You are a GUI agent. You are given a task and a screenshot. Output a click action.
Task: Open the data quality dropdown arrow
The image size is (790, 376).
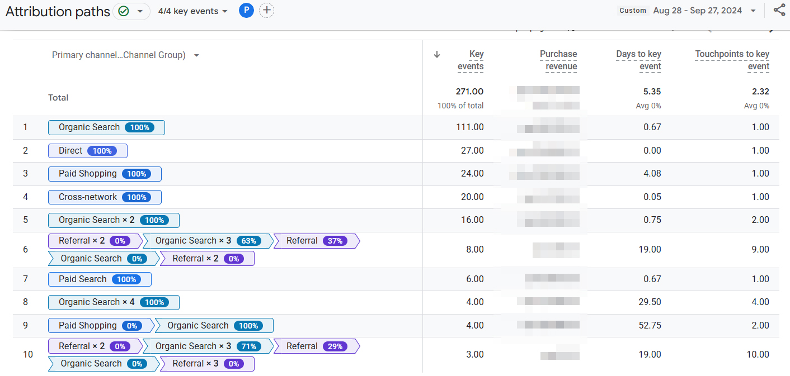pos(140,10)
